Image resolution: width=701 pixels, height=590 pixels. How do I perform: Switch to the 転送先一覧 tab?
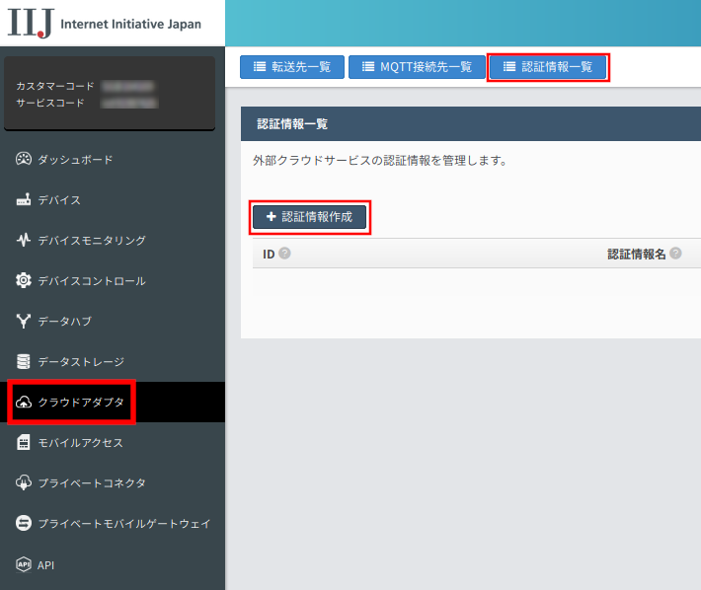(x=292, y=67)
